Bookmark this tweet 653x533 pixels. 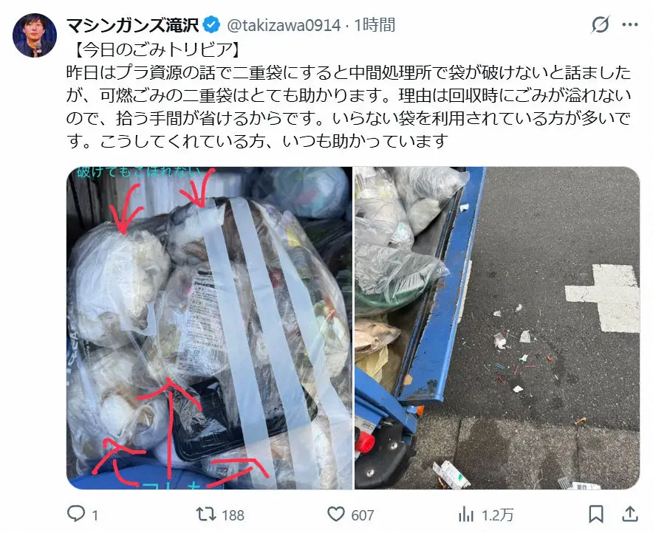[x=596, y=515]
